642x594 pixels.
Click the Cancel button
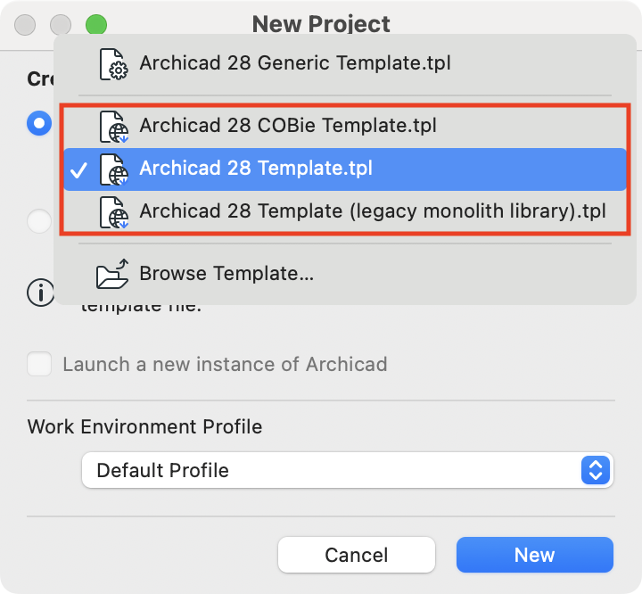click(356, 555)
